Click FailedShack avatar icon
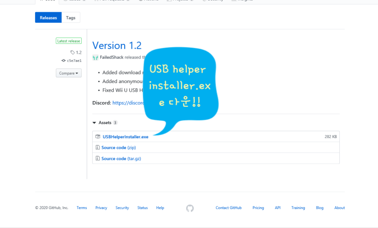This screenshot has height=228, width=378. point(95,58)
